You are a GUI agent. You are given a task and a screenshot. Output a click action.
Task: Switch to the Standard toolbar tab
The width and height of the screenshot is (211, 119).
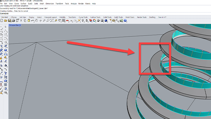5,17
